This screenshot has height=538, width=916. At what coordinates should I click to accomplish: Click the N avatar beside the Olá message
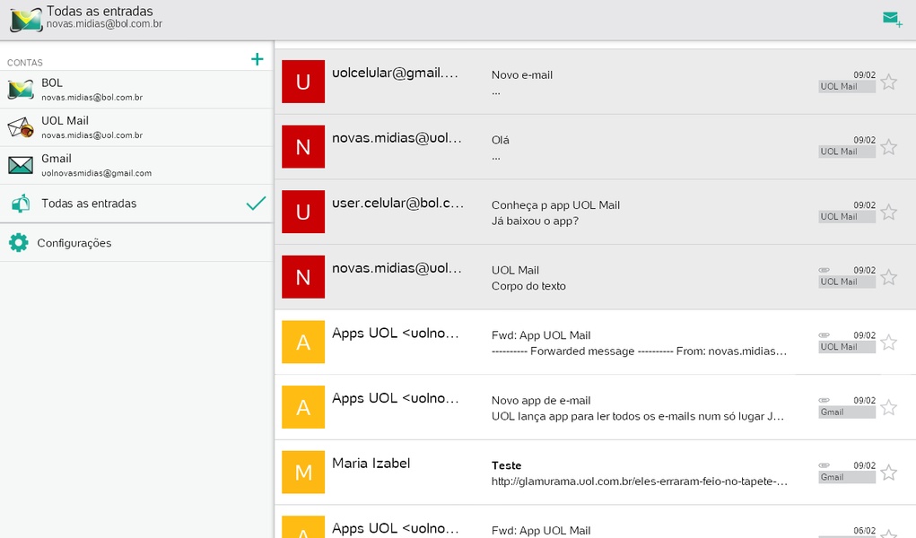pyautogui.click(x=303, y=147)
